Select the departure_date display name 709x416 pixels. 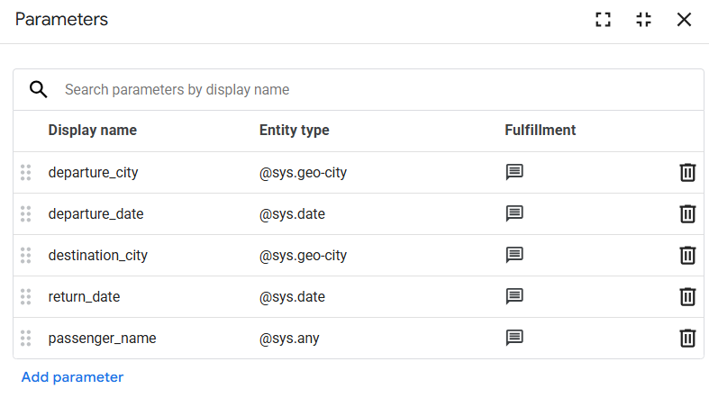95,213
